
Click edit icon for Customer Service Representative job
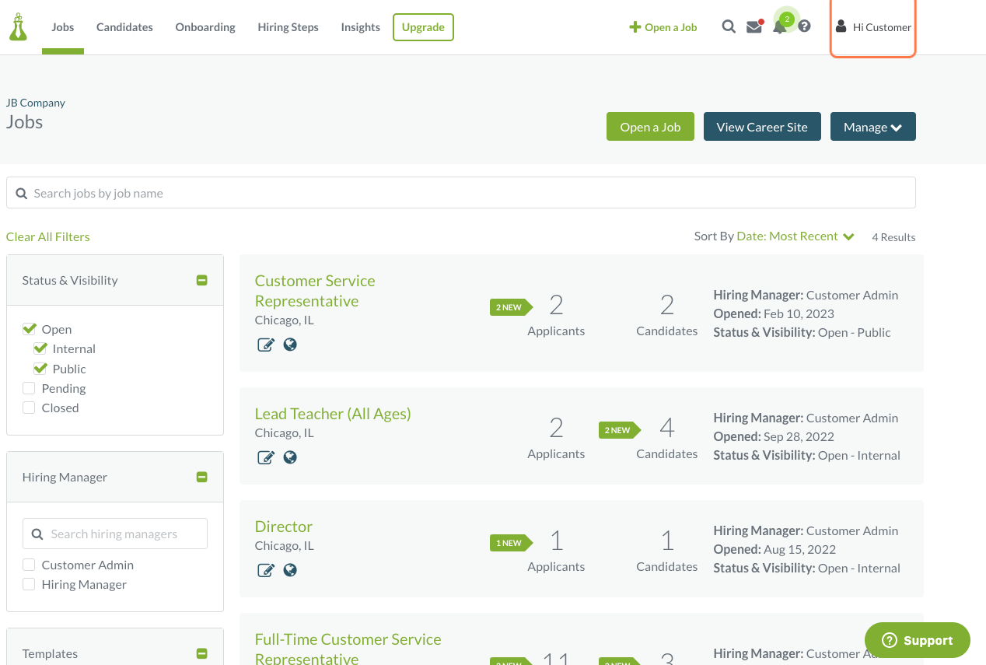[266, 345]
